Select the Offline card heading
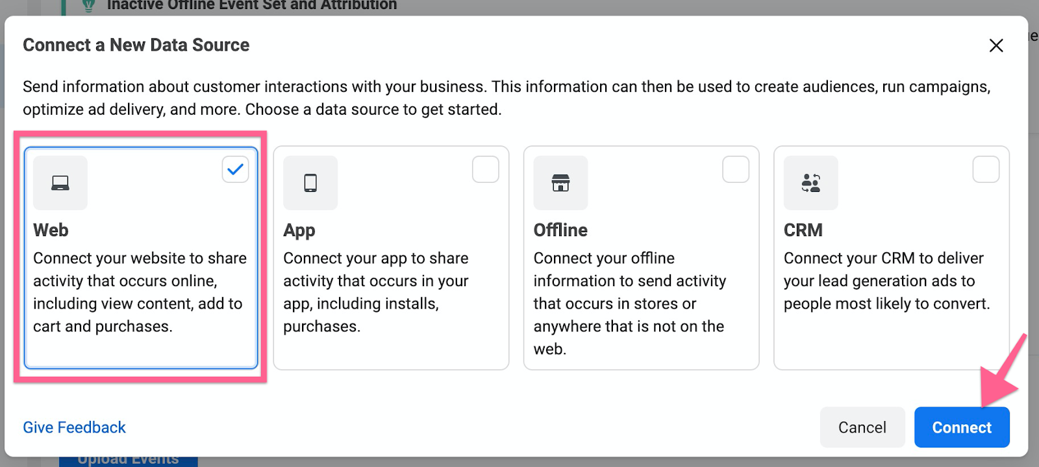The width and height of the screenshot is (1039, 467). coord(560,230)
